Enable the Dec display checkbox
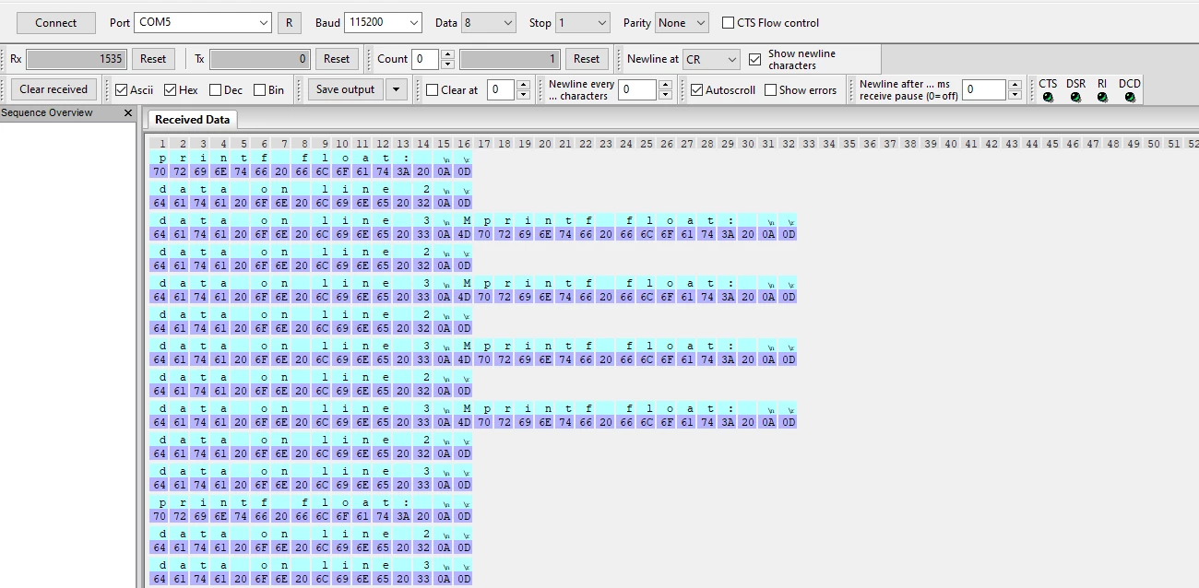Screen dimensions: 1199x588 coord(215,90)
